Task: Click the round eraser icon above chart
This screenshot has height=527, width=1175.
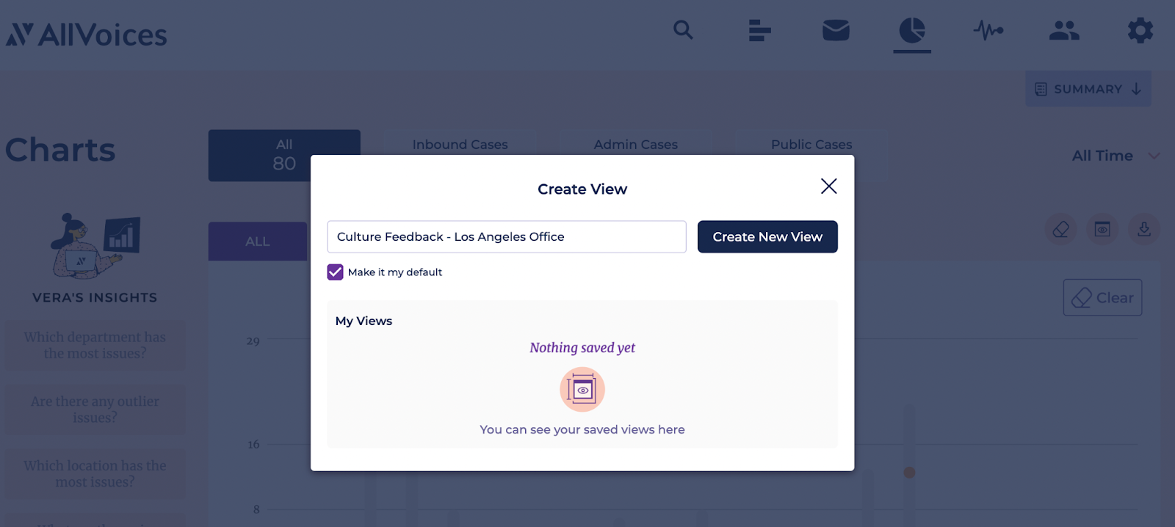Action: coord(1060,230)
